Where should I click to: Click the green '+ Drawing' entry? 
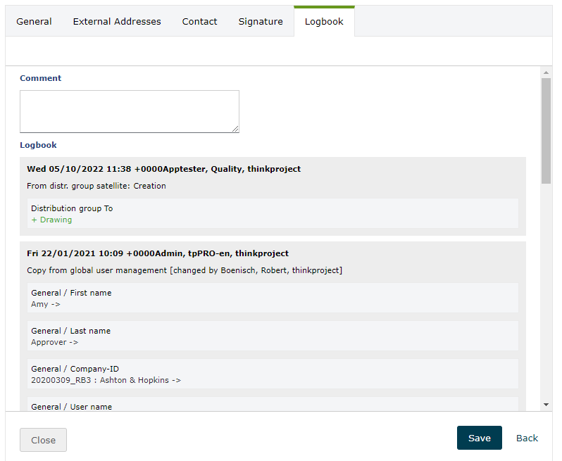tap(51, 220)
